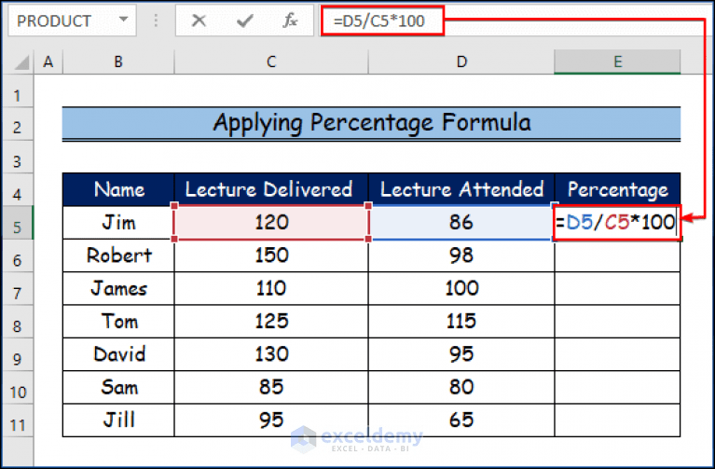This screenshot has height=469, width=715.
Task: Click cell E5 with formula =D5/C5*100
Action: [x=617, y=223]
